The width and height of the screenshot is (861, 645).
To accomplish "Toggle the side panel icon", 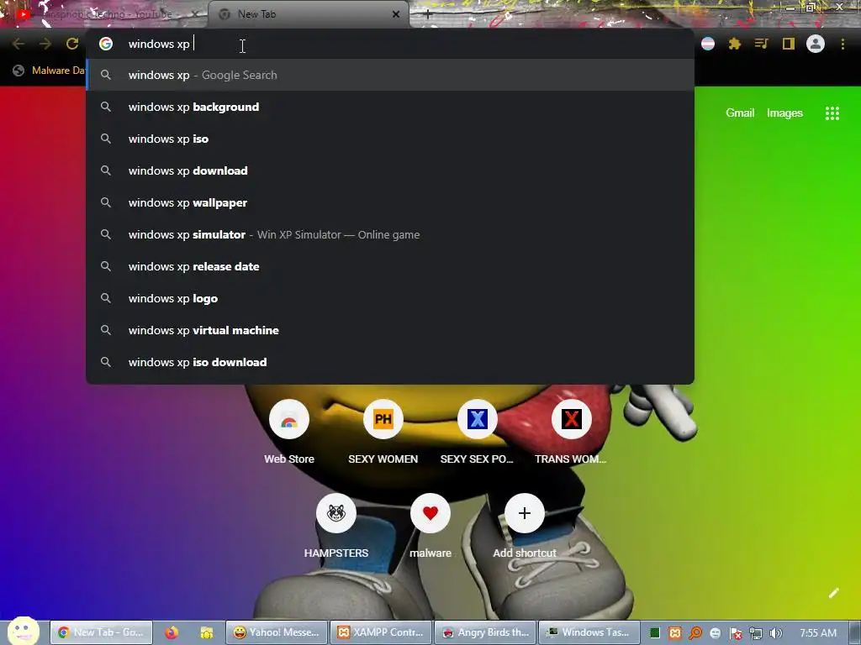I will point(789,44).
